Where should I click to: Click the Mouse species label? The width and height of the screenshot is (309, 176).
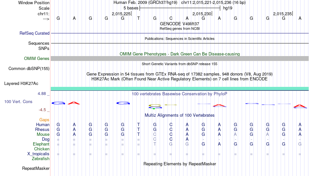43,135
